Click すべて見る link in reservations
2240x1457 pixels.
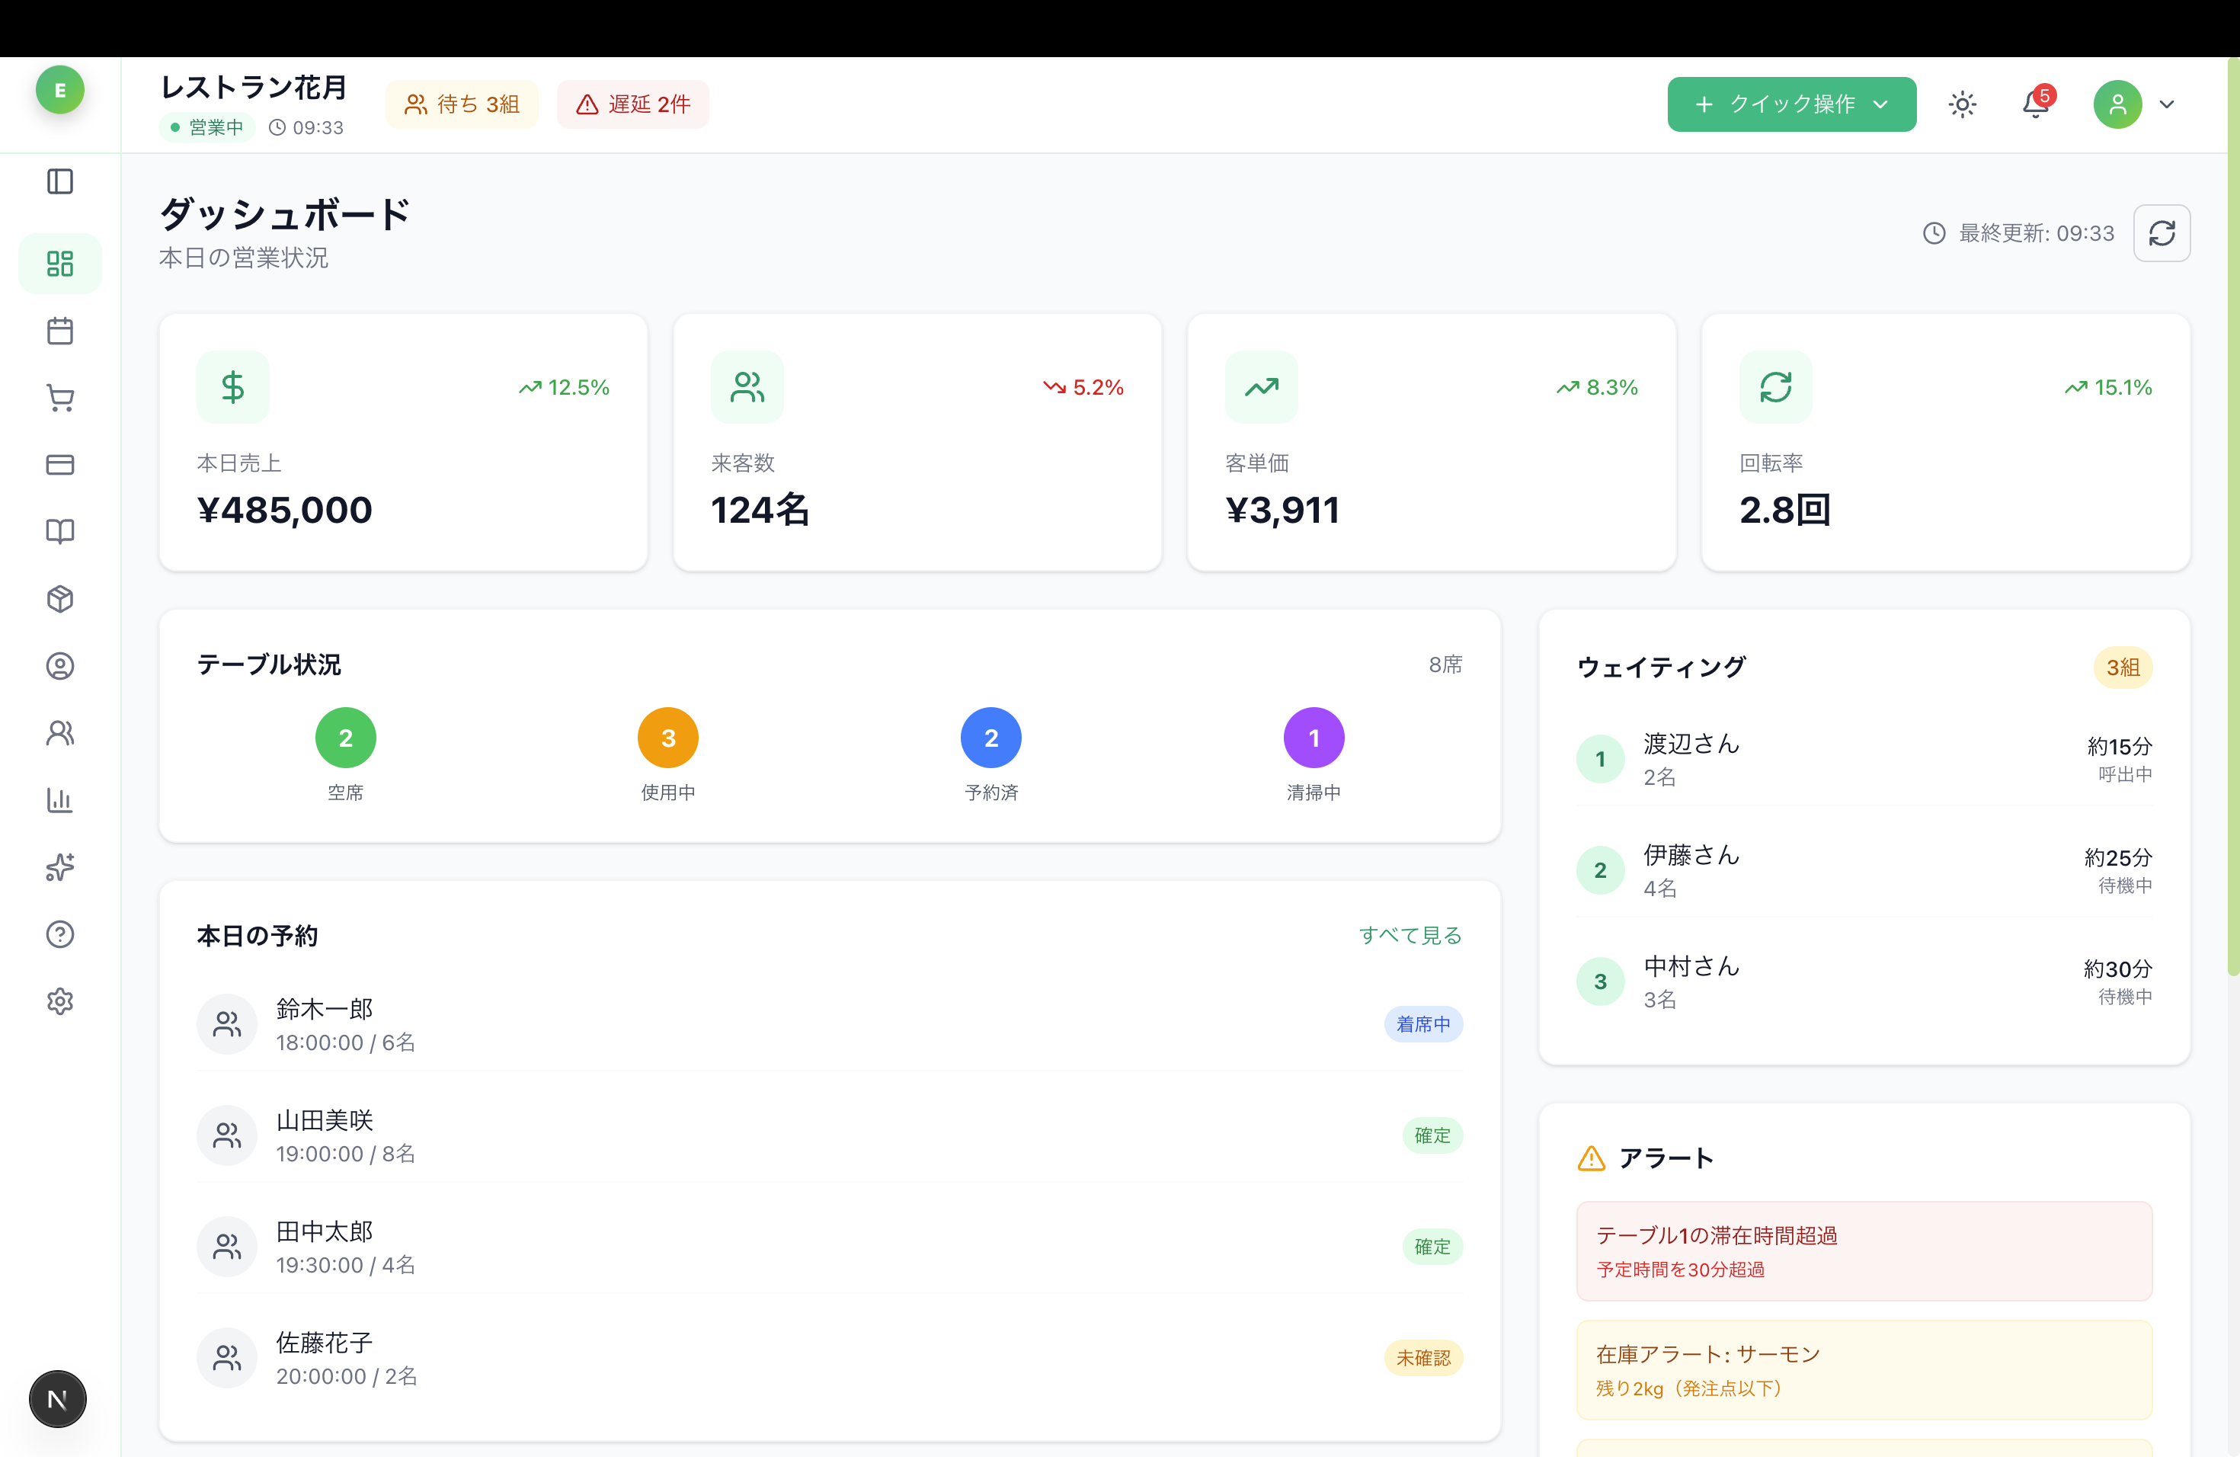[1409, 936]
